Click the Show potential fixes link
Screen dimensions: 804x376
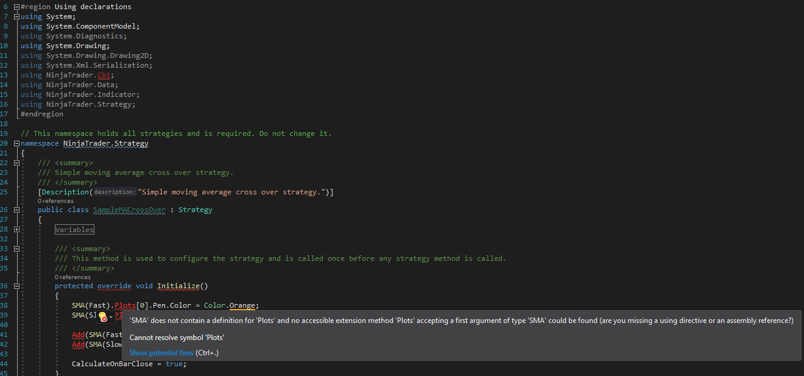click(x=161, y=353)
